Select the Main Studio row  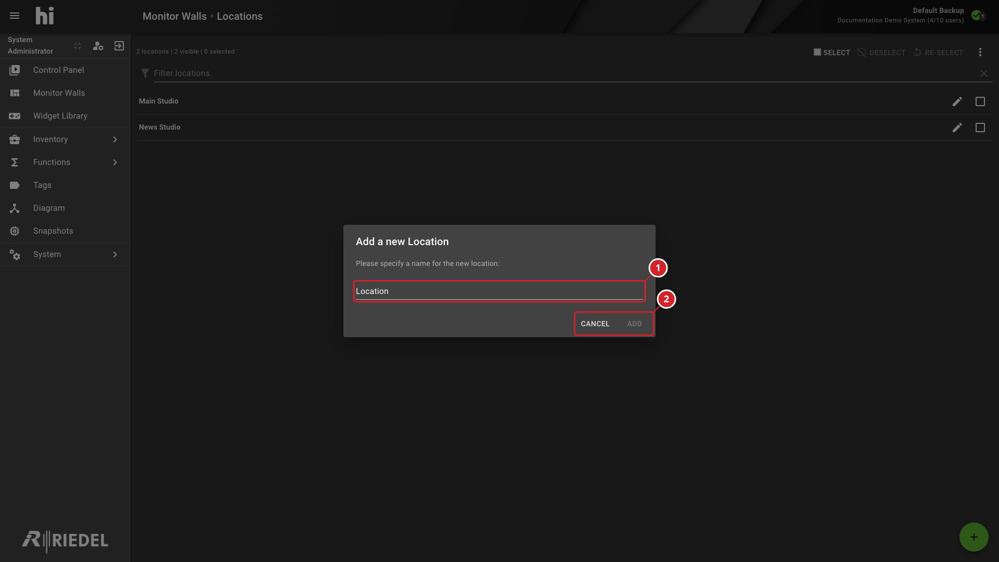pos(565,101)
